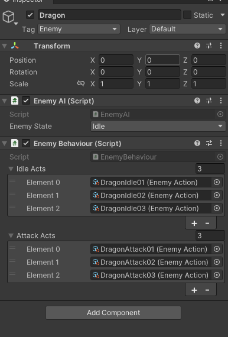Open object picker for DragonAttack03 element

(217, 275)
